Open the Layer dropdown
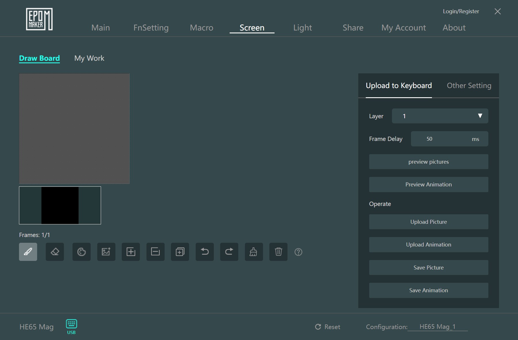The width and height of the screenshot is (518, 340). tap(440, 116)
